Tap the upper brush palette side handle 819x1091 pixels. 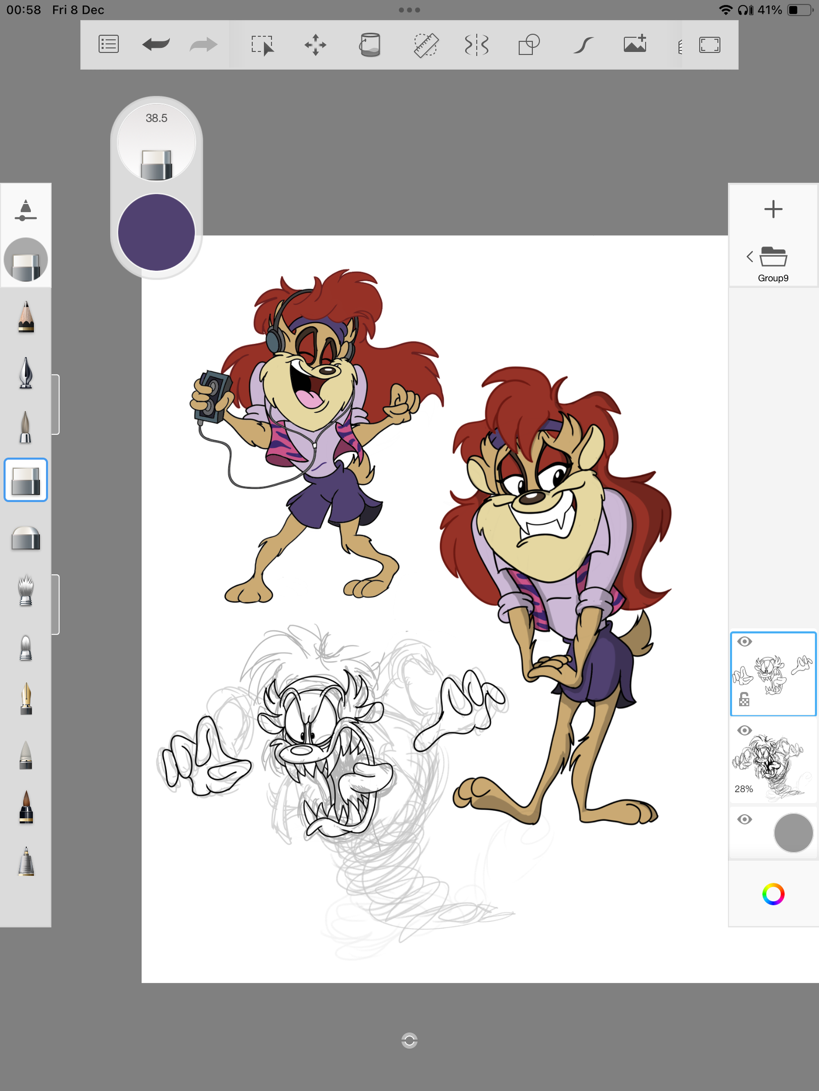[x=56, y=405]
